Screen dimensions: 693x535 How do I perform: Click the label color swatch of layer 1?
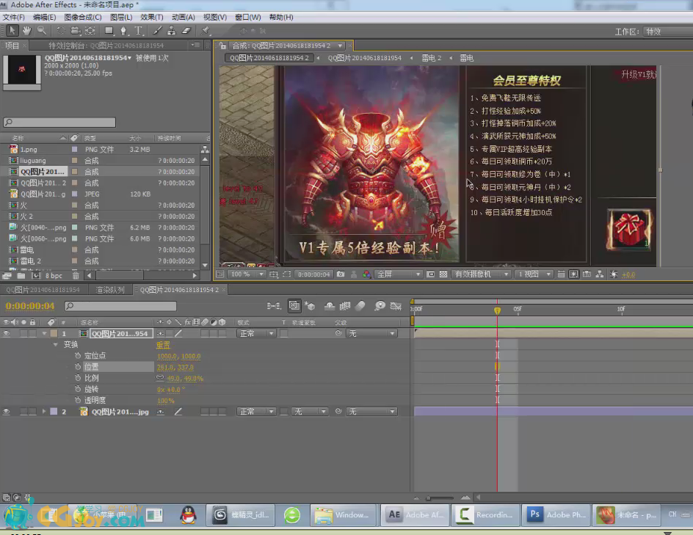[x=54, y=333]
